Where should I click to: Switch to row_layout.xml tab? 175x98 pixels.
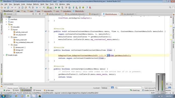129,14
